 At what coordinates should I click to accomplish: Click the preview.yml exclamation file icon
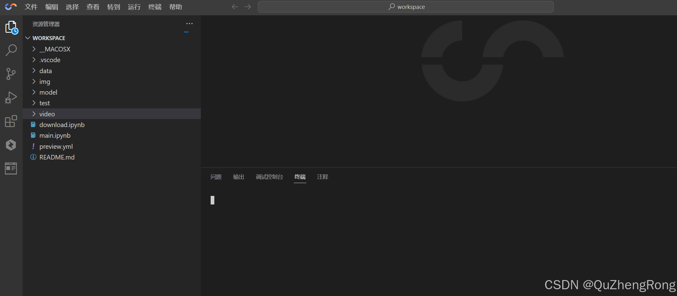click(x=33, y=146)
